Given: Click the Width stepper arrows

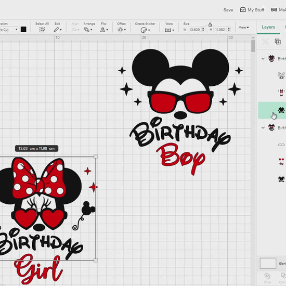Looking at the screenshot, I should coord(203,30).
